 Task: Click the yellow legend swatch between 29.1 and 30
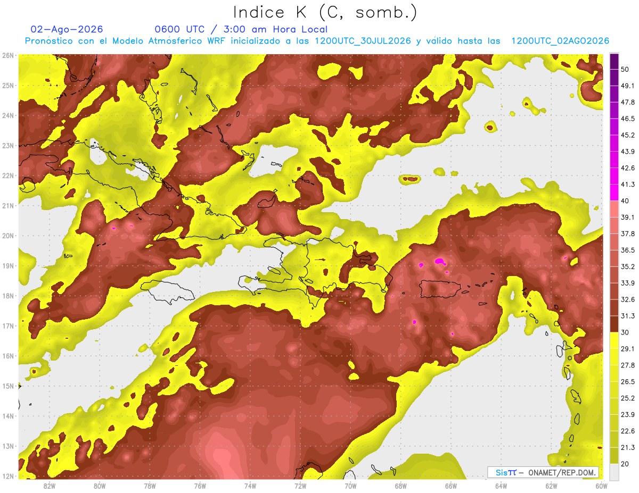pos(614,340)
